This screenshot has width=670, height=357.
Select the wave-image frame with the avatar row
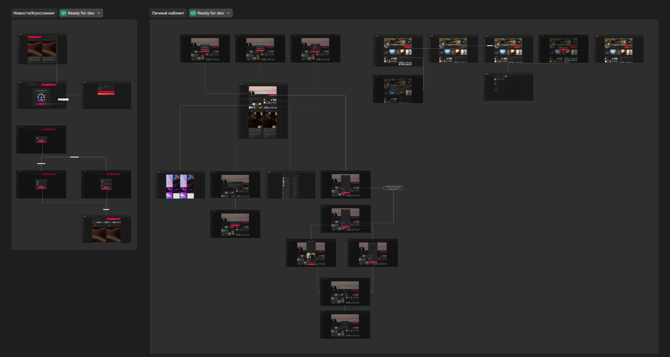[x=106, y=229]
